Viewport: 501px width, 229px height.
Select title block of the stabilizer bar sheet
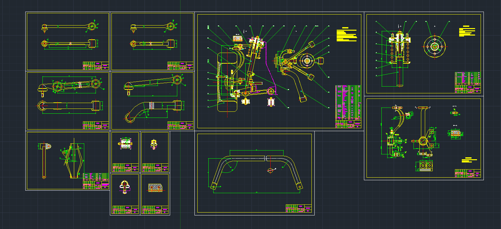coord(298,208)
